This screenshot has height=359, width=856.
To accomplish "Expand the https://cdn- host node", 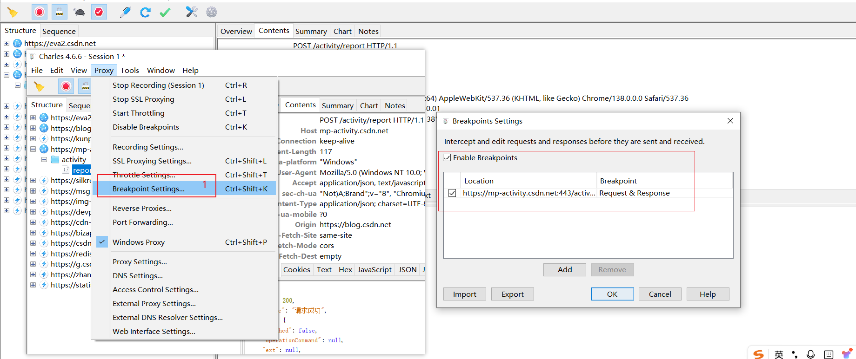I will (x=33, y=222).
